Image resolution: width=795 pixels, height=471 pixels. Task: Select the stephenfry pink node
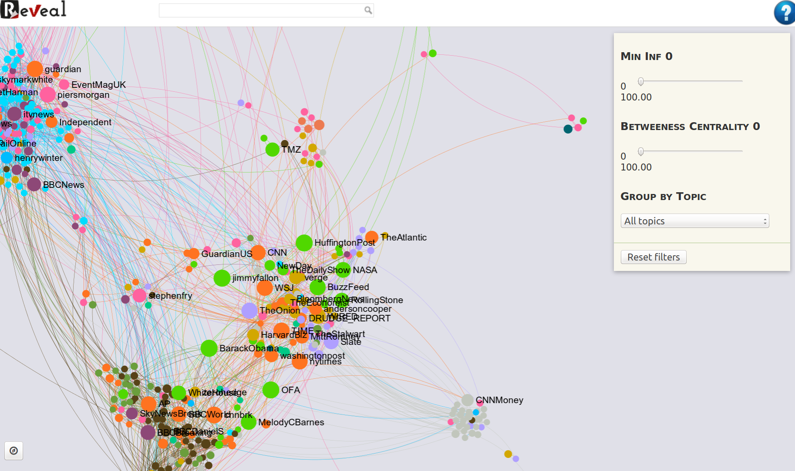pyautogui.click(x=139, y=295)
